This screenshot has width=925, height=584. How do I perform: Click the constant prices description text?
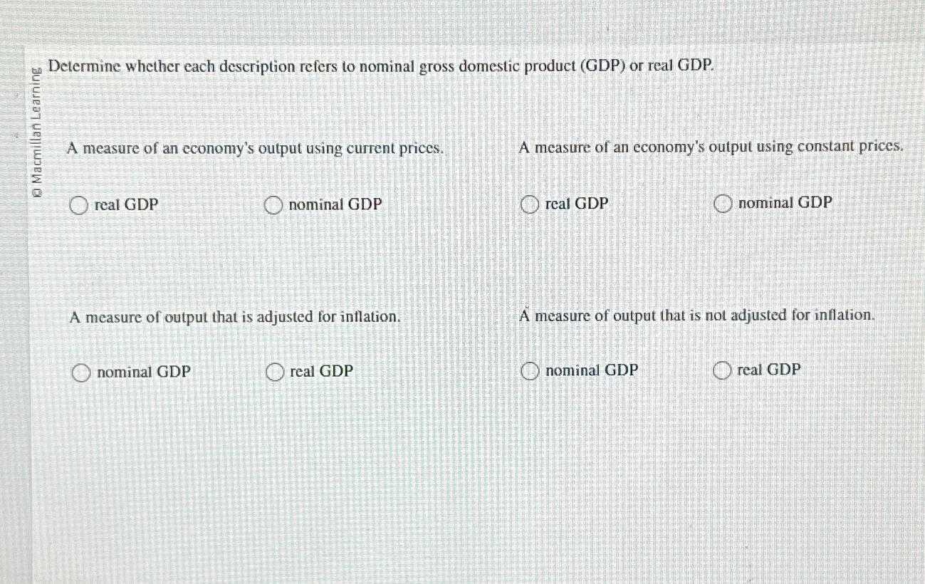[x=712, y=147]
